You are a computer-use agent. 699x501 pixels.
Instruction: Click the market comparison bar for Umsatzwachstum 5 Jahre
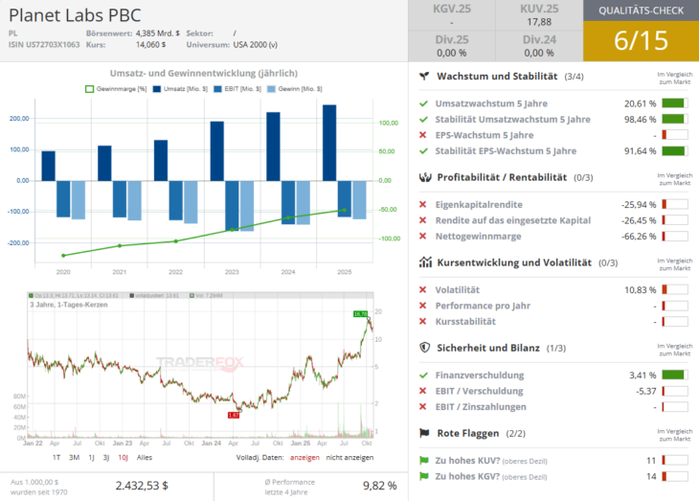tap(674, 104)
